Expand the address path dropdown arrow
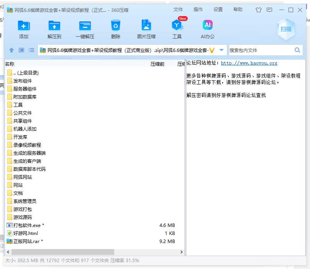310x269 pixels. 221,50
